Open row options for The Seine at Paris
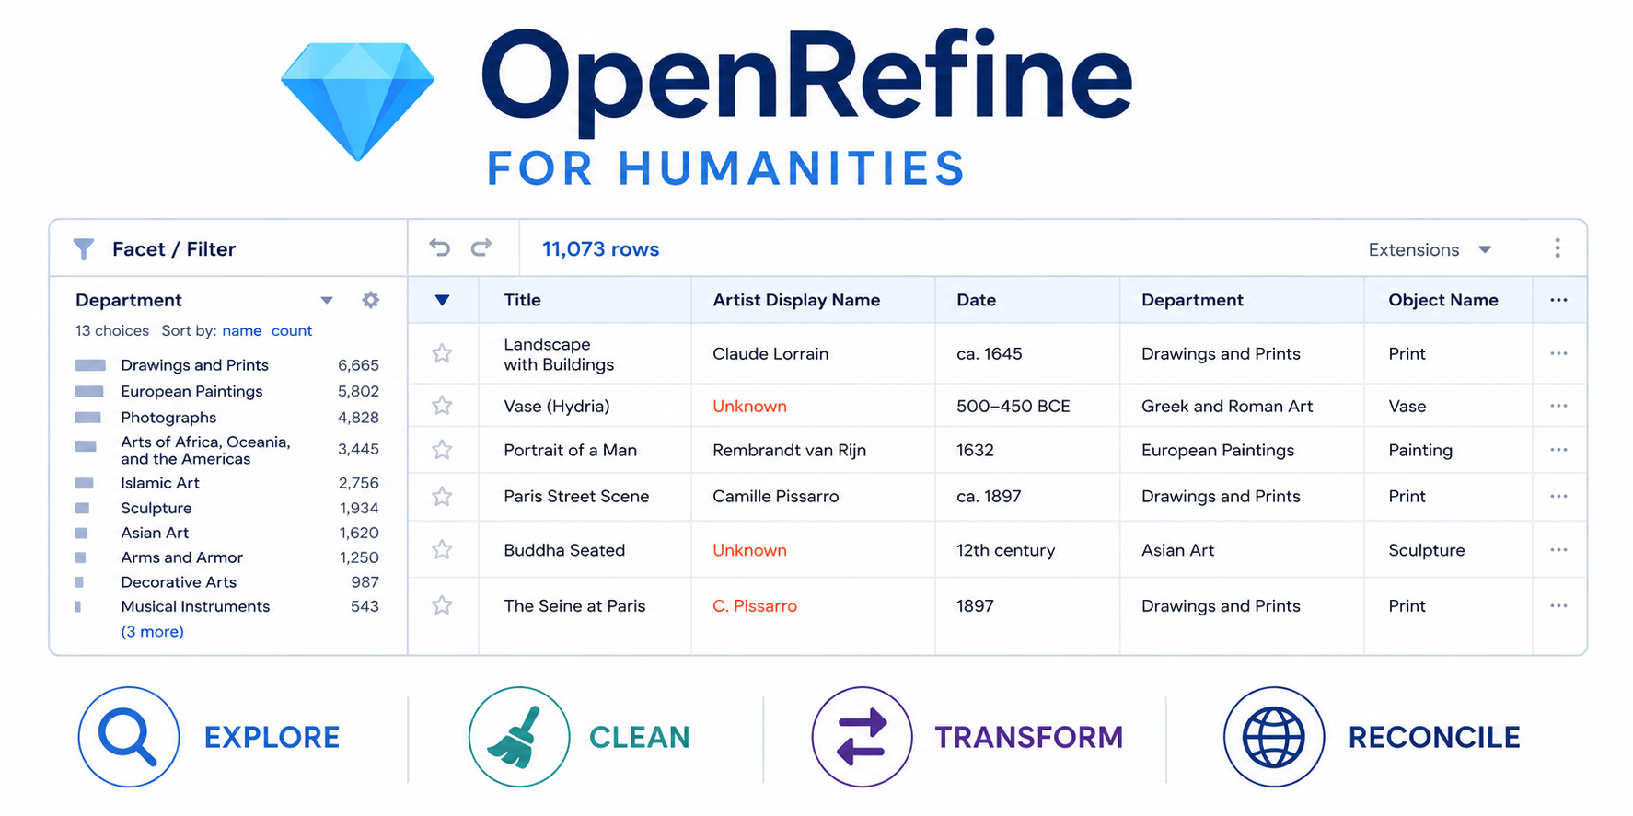1633x816 pixels. [1558, 605]
